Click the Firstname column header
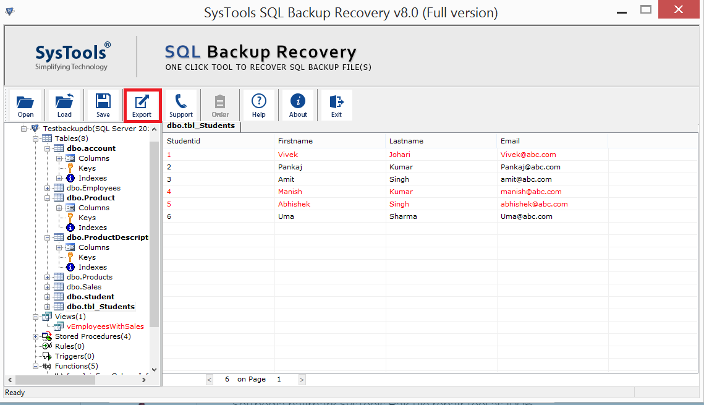 pos(295,141)
